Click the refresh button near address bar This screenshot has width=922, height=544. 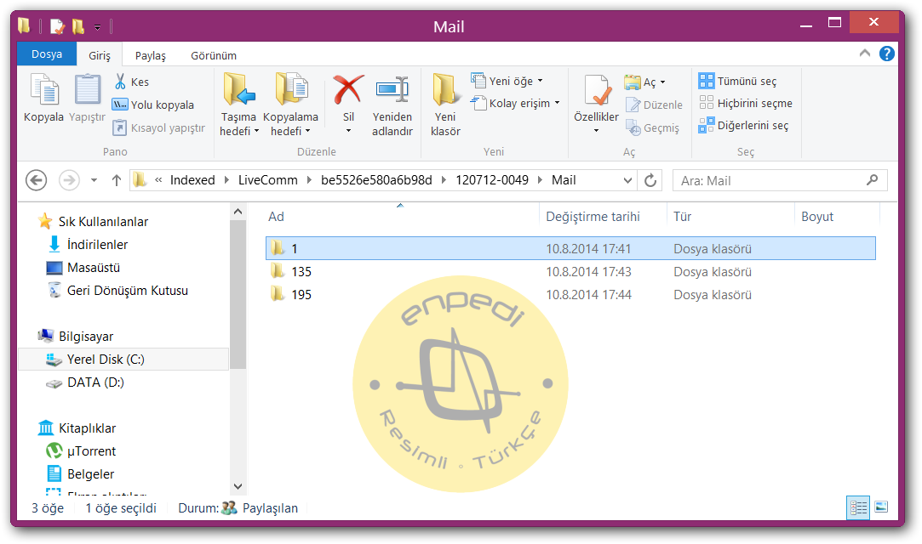click(x=650, y=180)
